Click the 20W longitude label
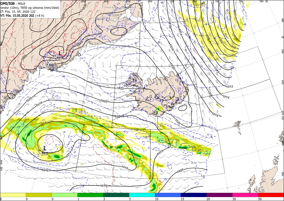The image size is (284, 201). point(150,1)
